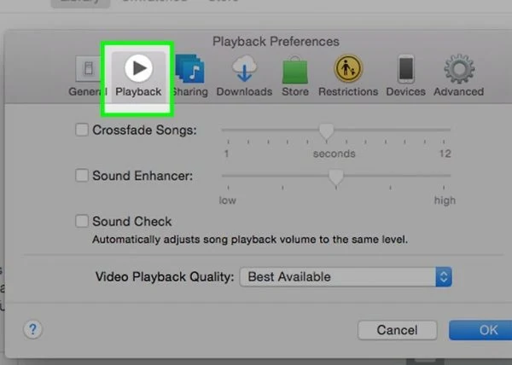Viewport: 512px width, 365px height.
Task: Enable the Crossfade Songs checkbox
Action: click(82, 130)
